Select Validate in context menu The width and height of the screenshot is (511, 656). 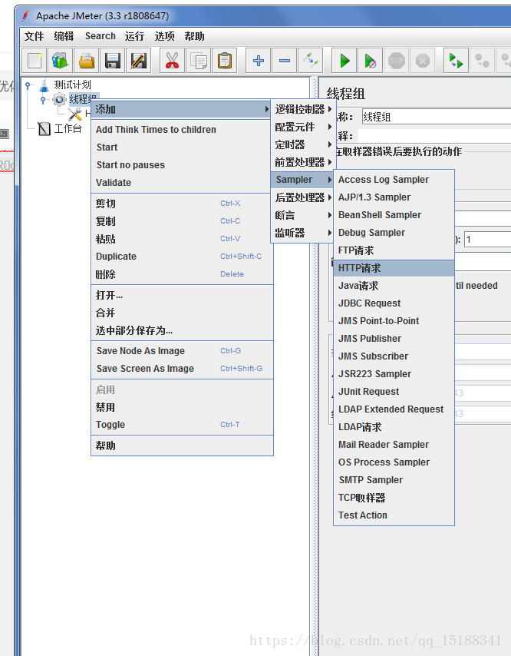pos(182,183)
